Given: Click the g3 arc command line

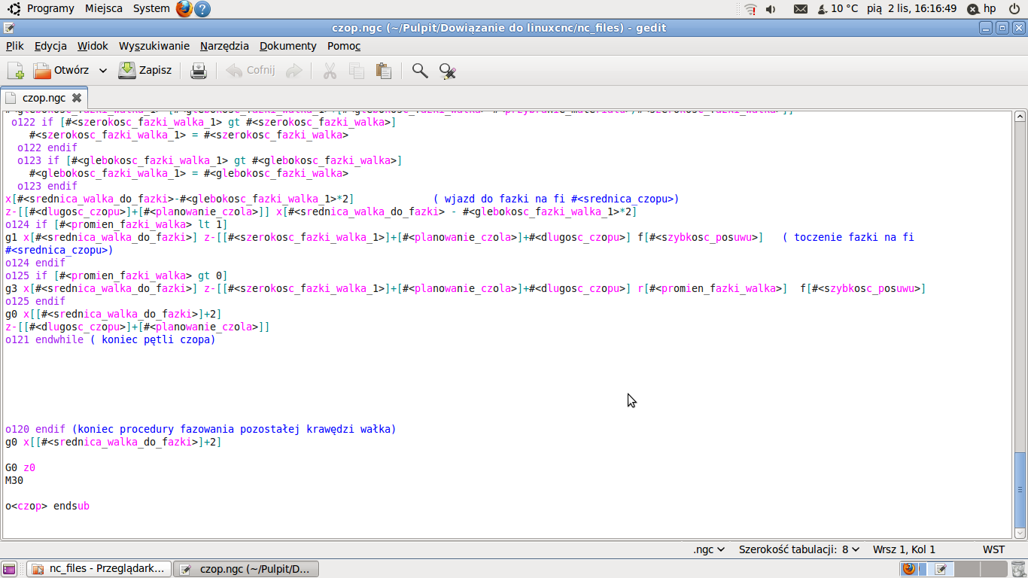Looking at the screenshot, I should tap(466, 288).
